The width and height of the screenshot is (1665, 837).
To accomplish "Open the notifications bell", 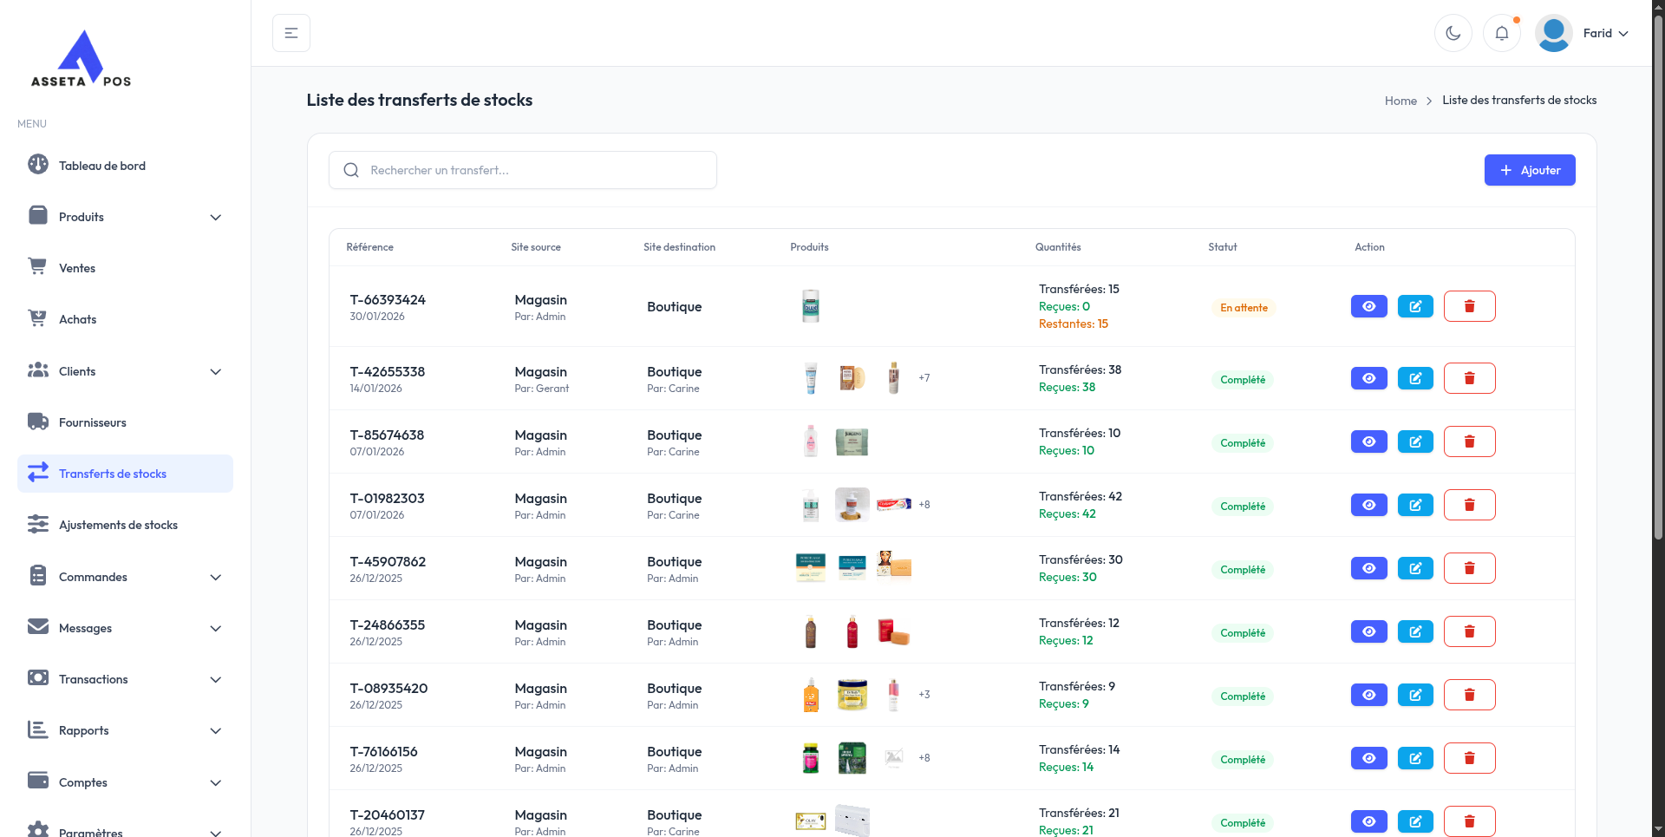I will 1501,34.
